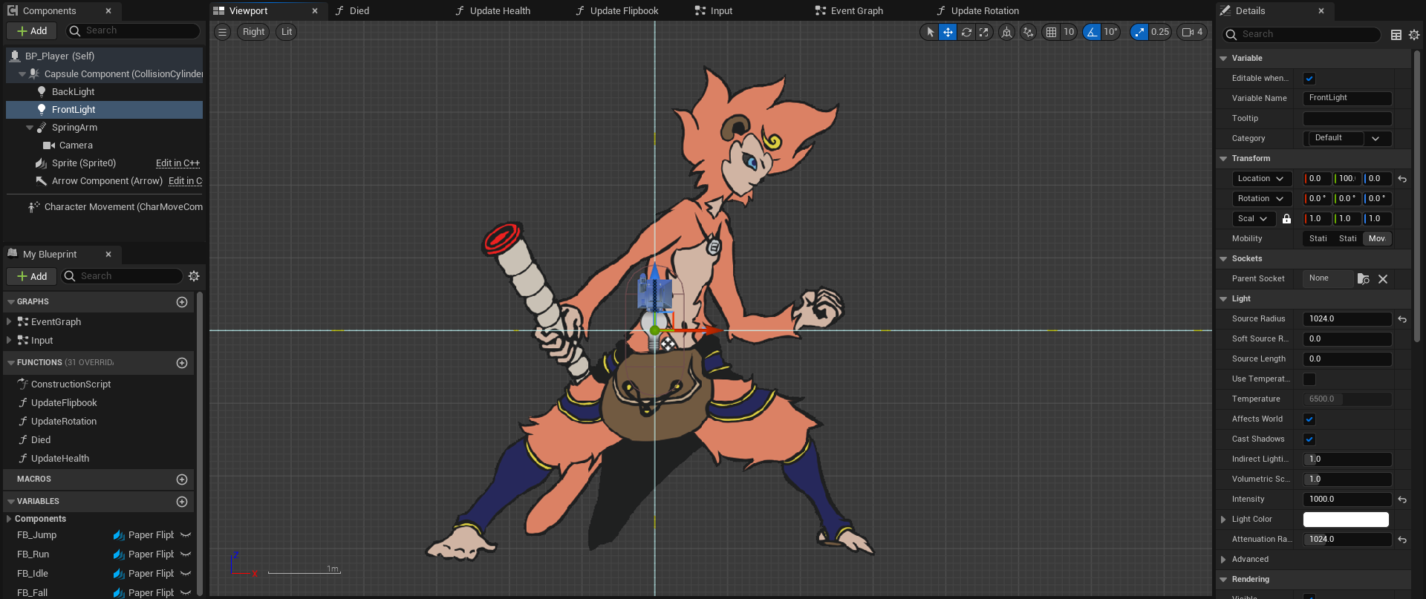Image resolution: width=1426 pixels, height=599 pixels.
Task: Toggle rotation angle snapping icon
Action: (1092, 32)
